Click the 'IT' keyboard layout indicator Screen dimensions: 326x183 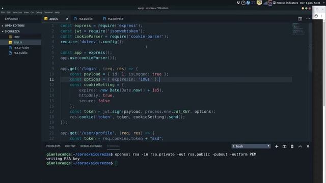click(x=253, y=3)
